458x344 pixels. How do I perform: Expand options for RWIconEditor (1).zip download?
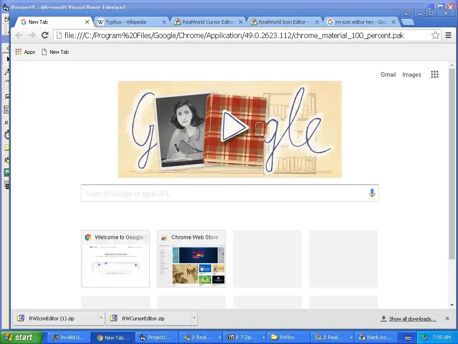pyautogui.click(x=101, y=318)
